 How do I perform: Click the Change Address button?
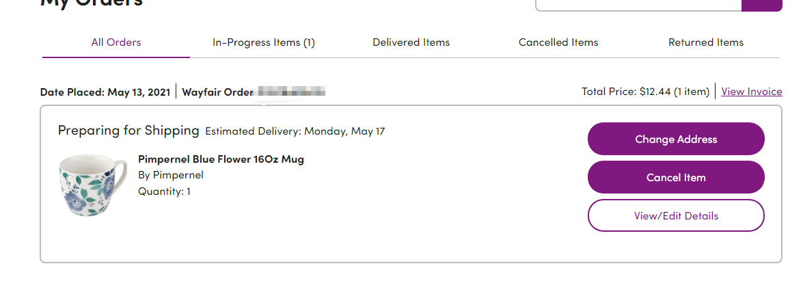point(676,139)
